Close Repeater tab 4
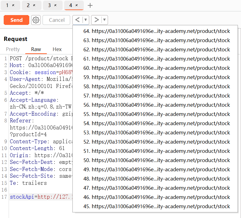 [77, 5]
